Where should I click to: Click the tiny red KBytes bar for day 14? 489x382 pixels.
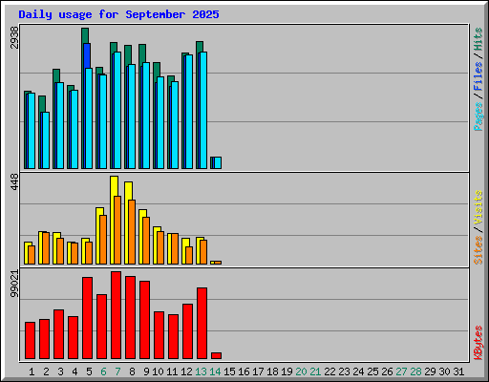pyautogui.click(x=216, y=355)
